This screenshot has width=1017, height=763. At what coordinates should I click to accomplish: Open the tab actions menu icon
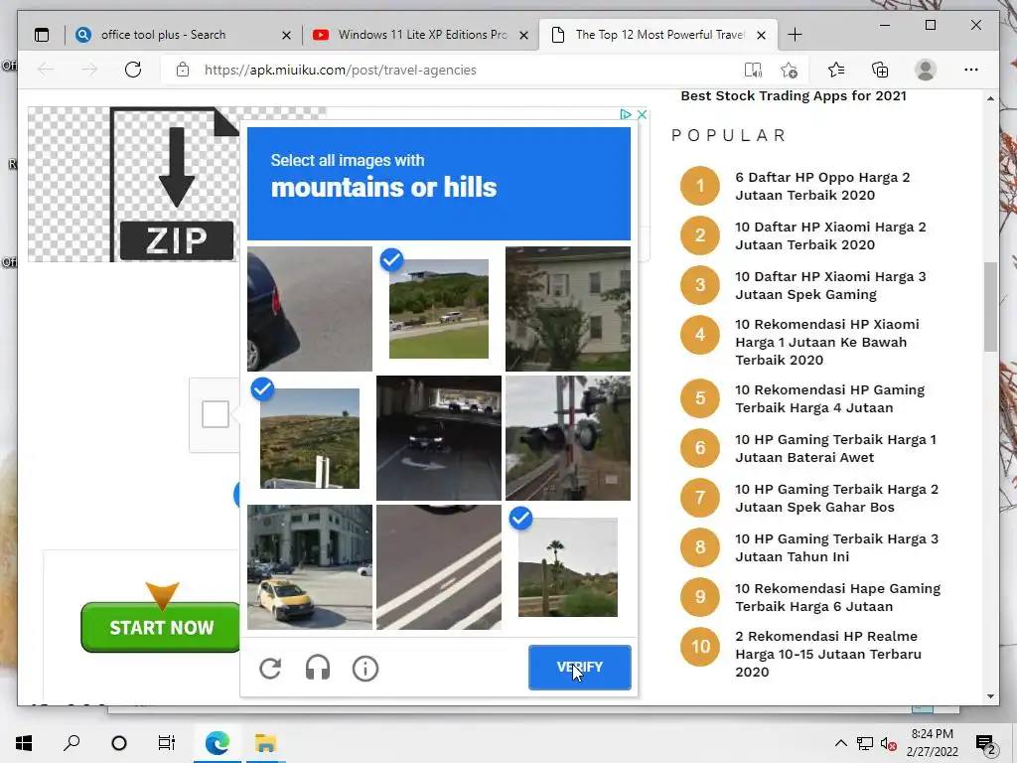[x=42, y=35]
